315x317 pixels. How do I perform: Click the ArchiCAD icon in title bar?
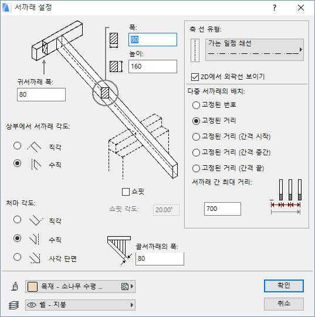(x=6, y=8)
